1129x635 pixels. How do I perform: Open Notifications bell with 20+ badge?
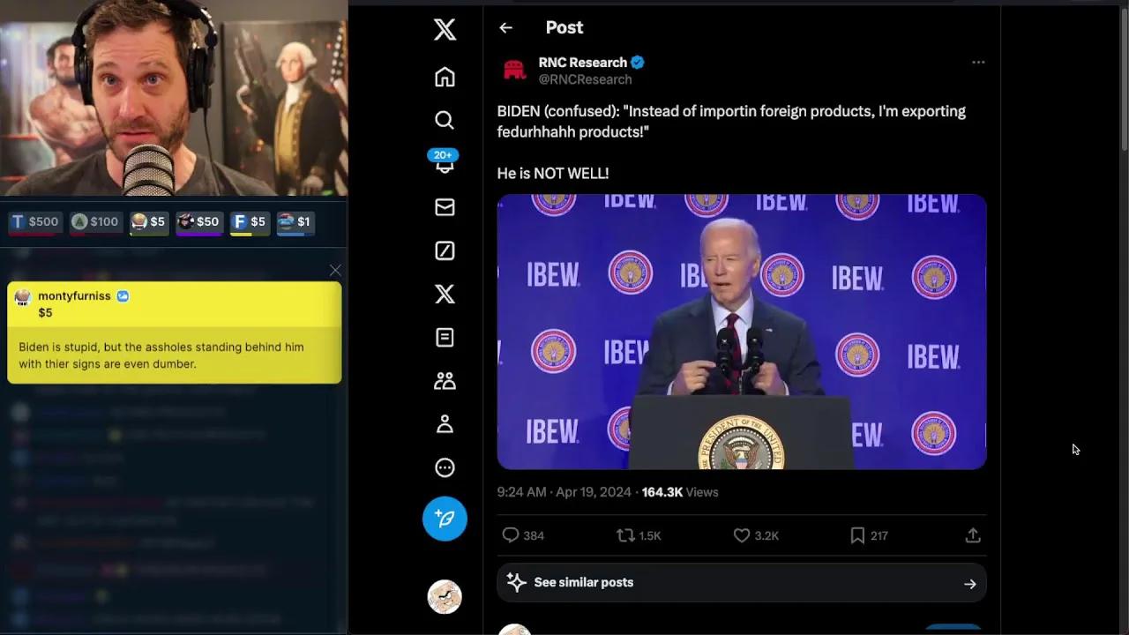445,162
